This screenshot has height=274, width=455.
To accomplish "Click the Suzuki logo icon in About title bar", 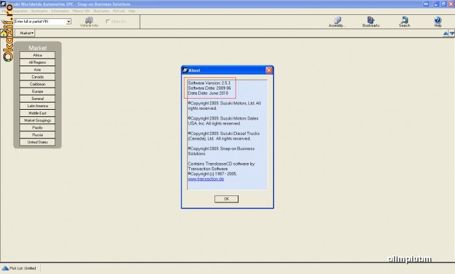I will point(185,70).
